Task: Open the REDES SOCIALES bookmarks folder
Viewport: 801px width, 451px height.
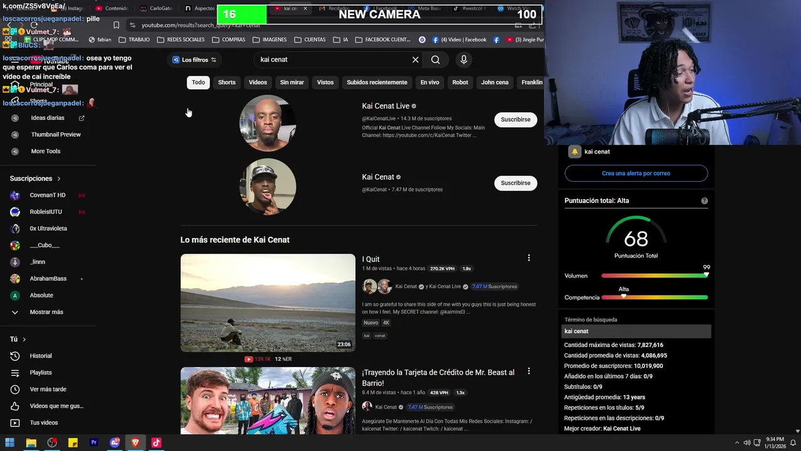Action: tap(181, 39)
